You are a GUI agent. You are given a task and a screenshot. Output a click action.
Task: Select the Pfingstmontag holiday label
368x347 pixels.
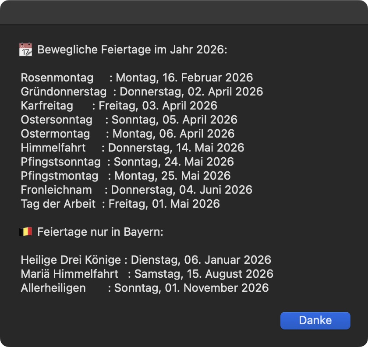click(60, 176)
